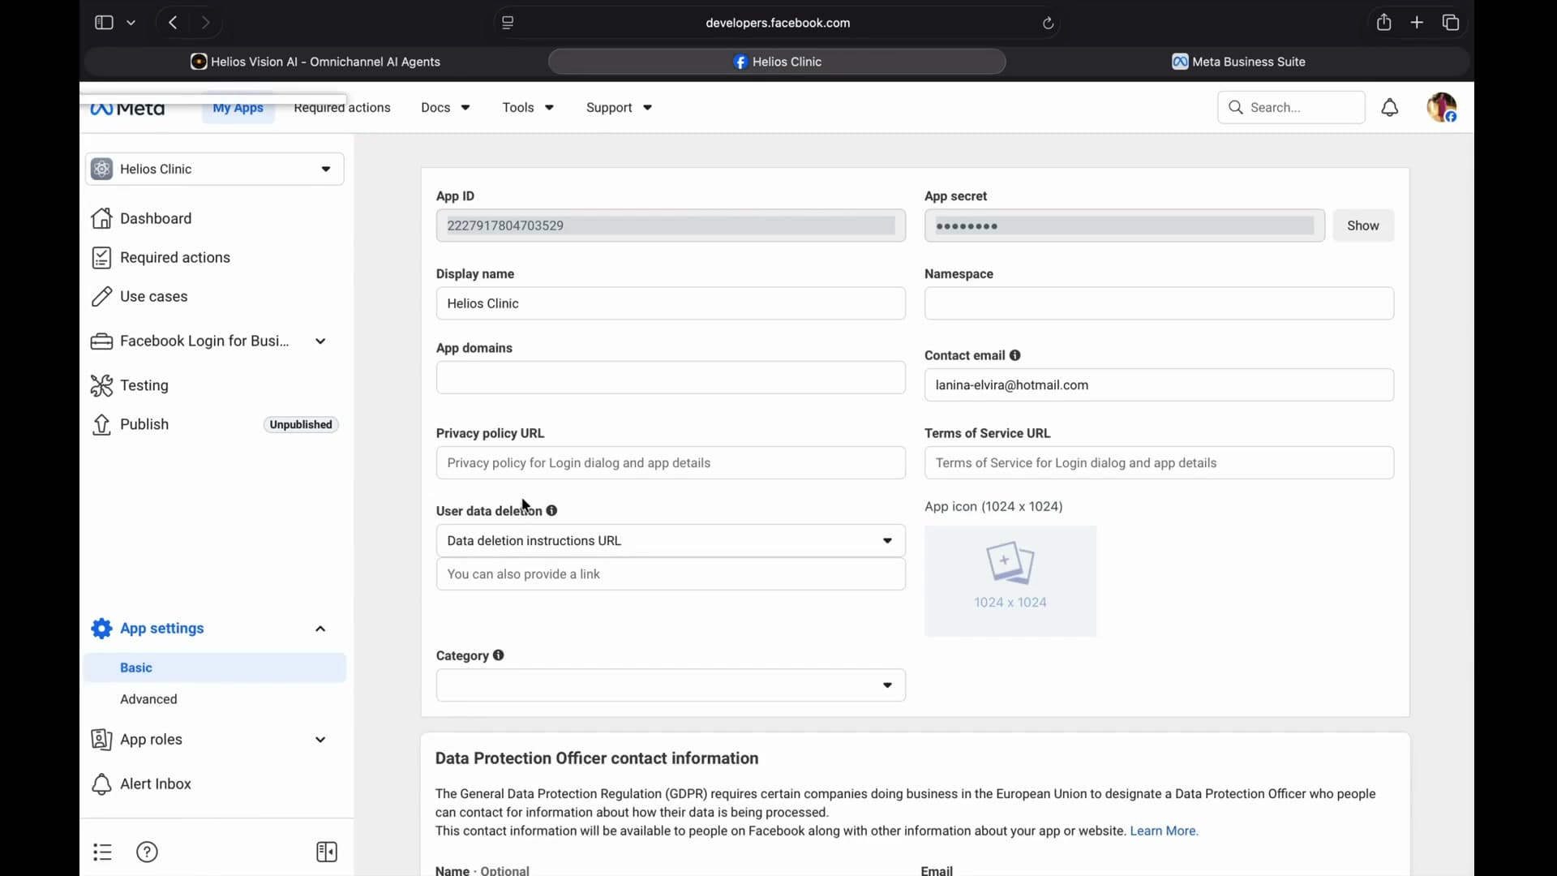The image size is (1557, 876).
Task: Click the data deletion link field
Action: pos(671,574)
